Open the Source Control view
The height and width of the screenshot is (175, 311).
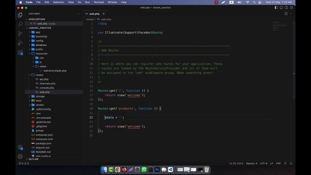click(20, 34)
